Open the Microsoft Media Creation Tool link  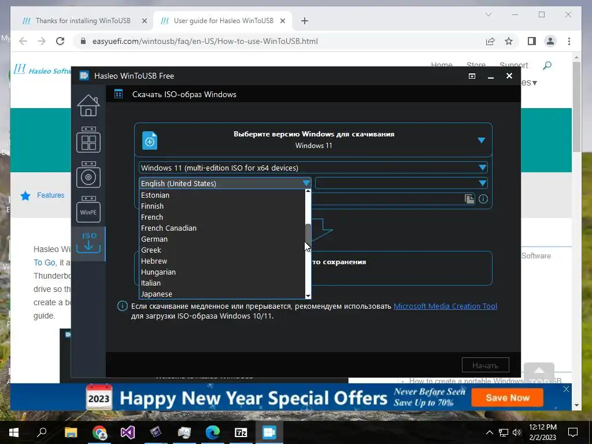coord(445,306)
